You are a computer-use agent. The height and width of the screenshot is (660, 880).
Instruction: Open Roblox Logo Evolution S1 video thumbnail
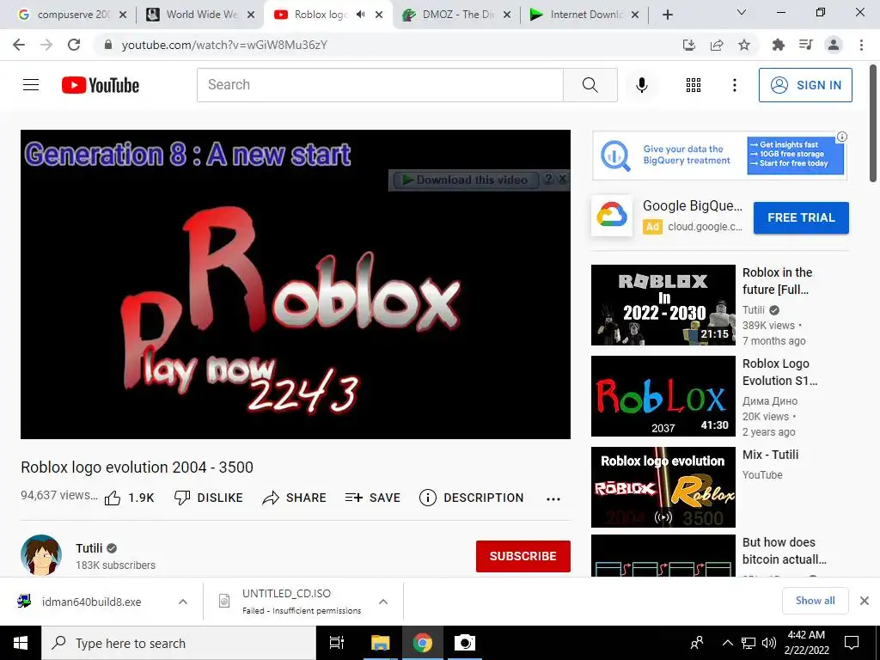click(x=663, y=395)
